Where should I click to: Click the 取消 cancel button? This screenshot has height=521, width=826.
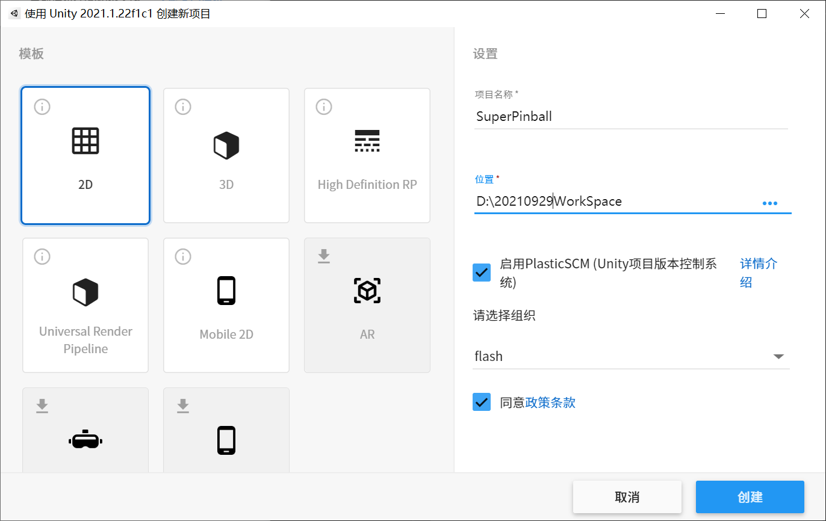coord(627,497)
